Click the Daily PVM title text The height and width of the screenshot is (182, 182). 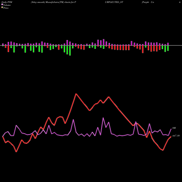[7, 2]
